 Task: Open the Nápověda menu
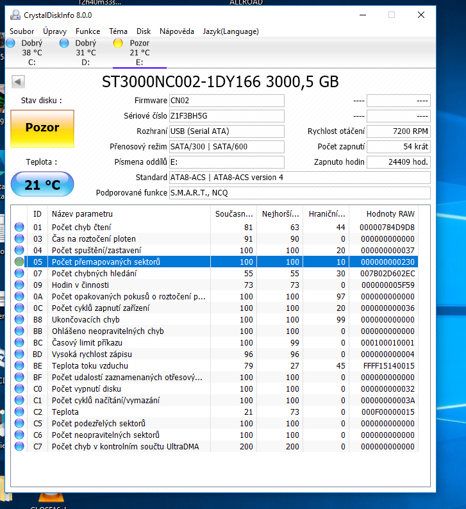click(177, 31)
